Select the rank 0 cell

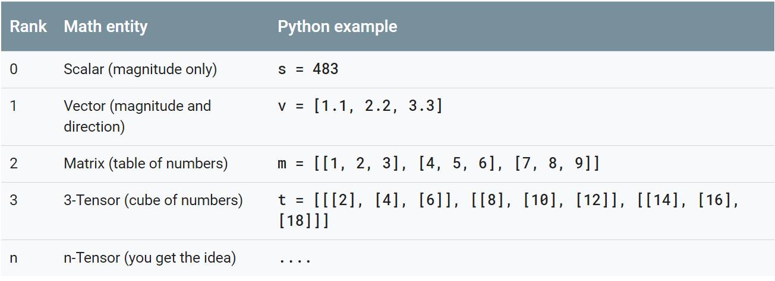pos(14,69)
